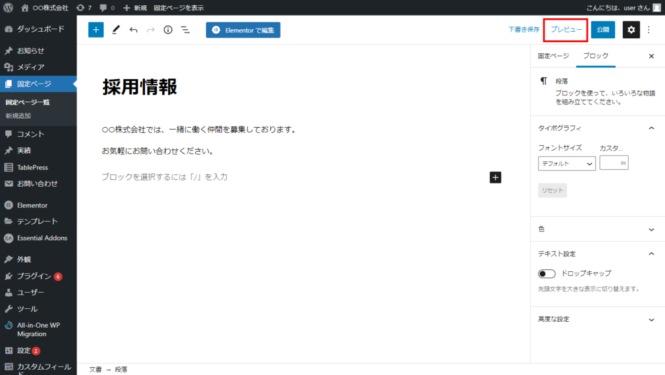Open settings gear panel toggle
This screenshot has width=665, height=375.
pos(631,30)
